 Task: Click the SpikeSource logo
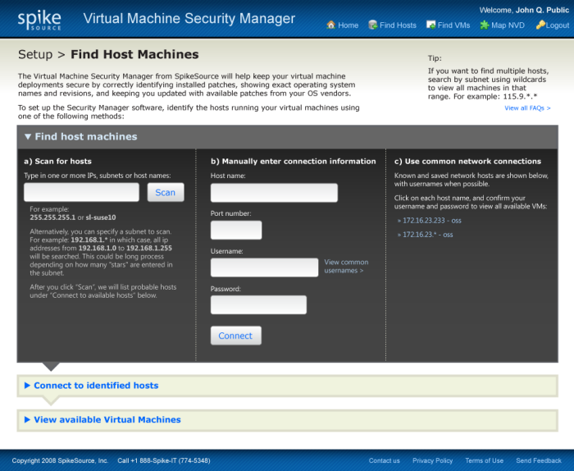[x=39, y=21]
